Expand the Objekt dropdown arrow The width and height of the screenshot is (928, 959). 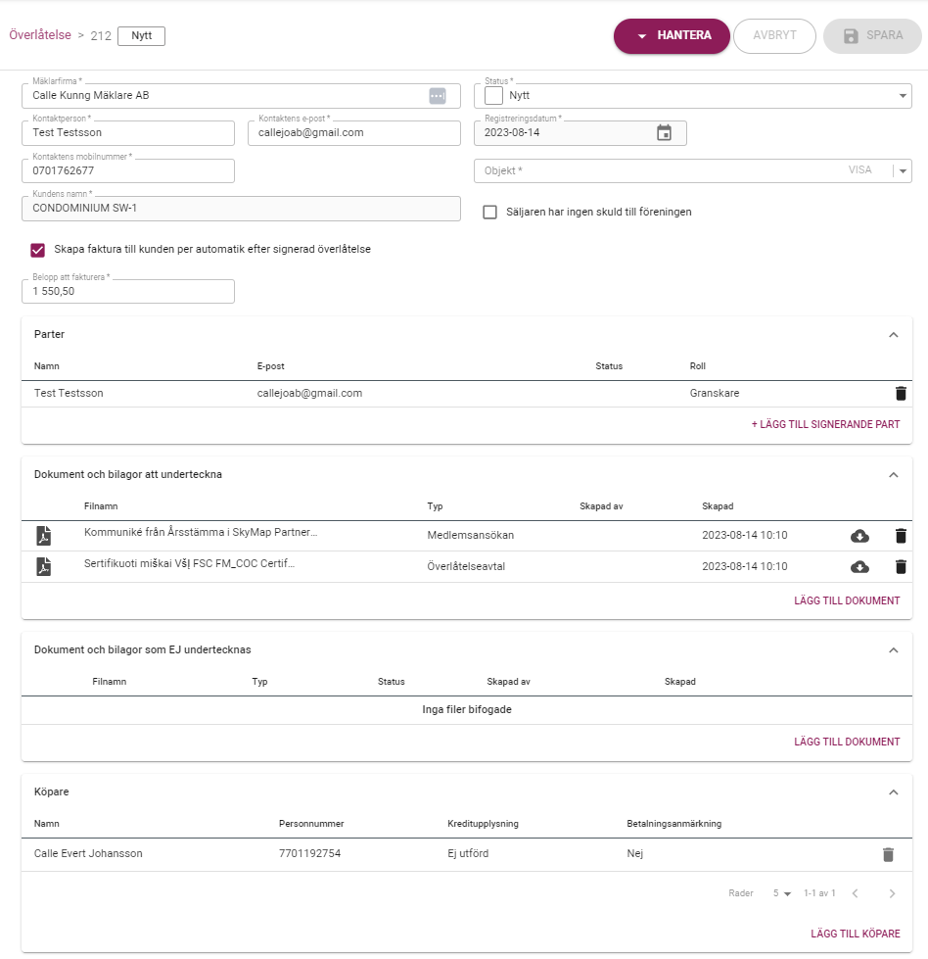(x=903, y=170)
